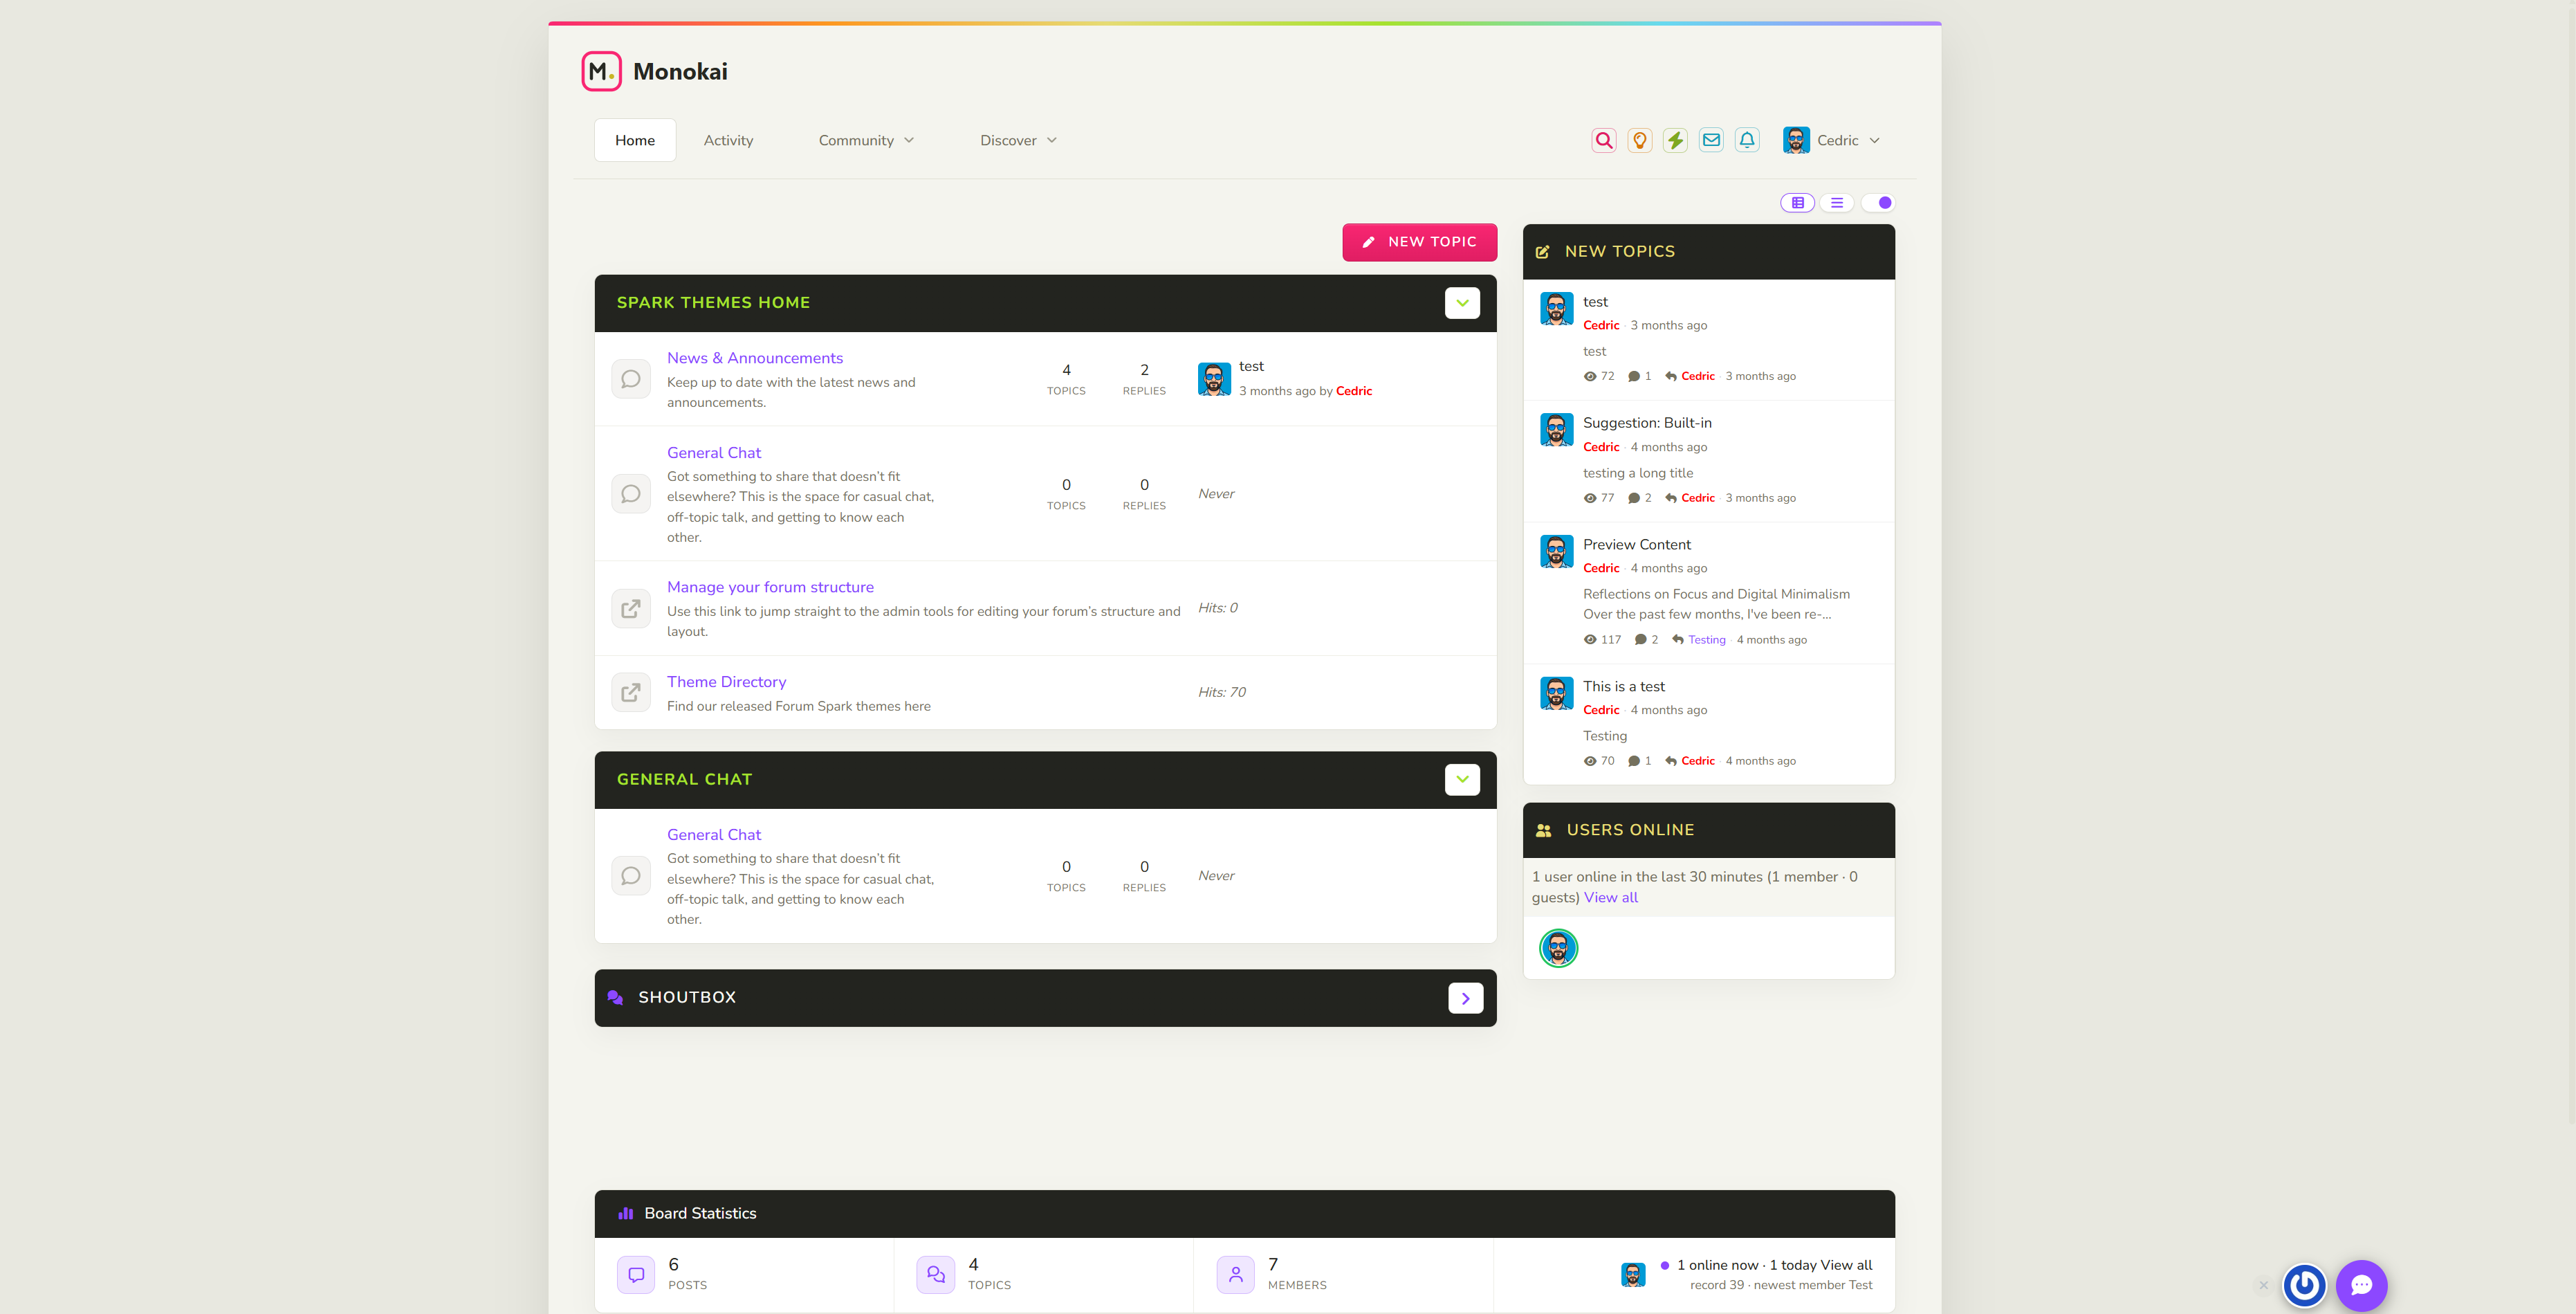Viewport: 2576px width, 1314px height.
Task: Click the News & Announcements speech bubble icon
Action: 631,379
